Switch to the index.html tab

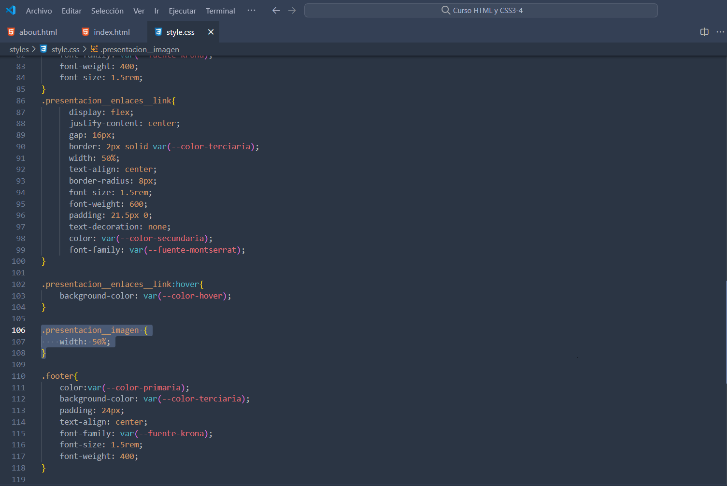112,32
